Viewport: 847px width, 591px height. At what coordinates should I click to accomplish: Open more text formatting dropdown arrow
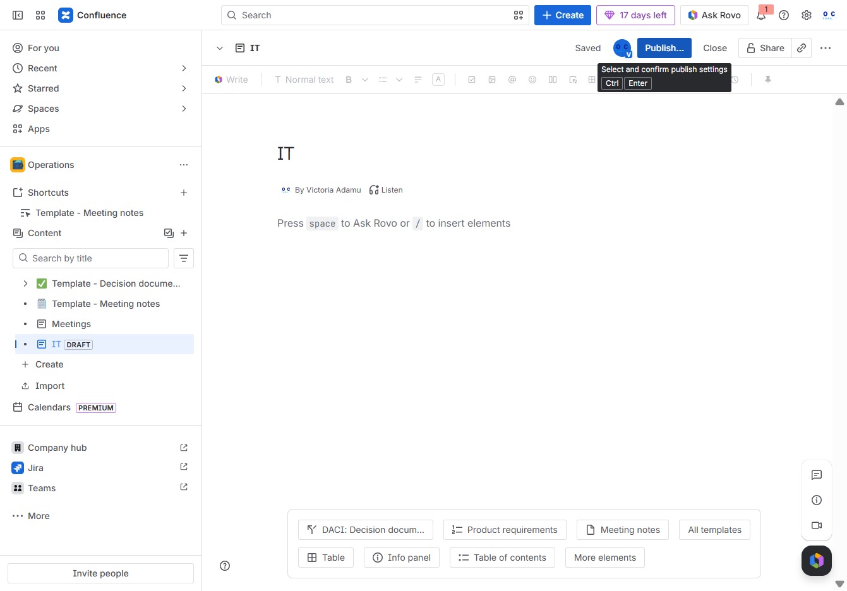click(365, 80)
